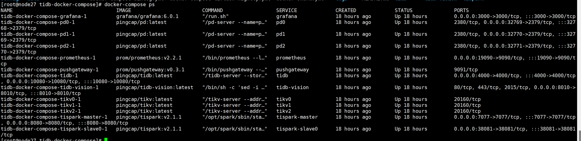
Task: Click image name pingcap/tidb:latest
Action: click(x=144, y=76)
